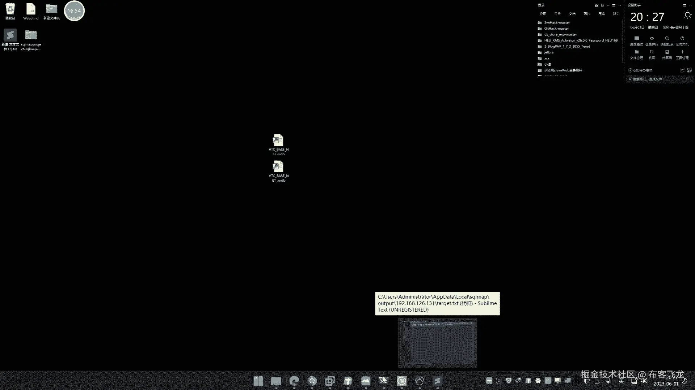Image resolution: width=695 pixels, height=390 pixels.
Task: Toggle the sun brightness theme icon
Action: pos(687,15)
